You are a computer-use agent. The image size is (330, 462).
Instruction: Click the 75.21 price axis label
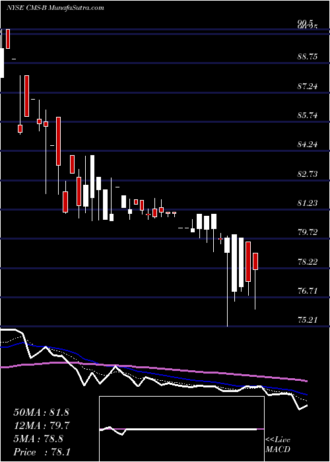click(x=308, y=320)
